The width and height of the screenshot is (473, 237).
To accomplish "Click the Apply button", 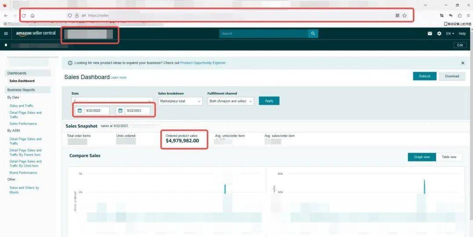I will pyautogui.click(x=269, y=101).
